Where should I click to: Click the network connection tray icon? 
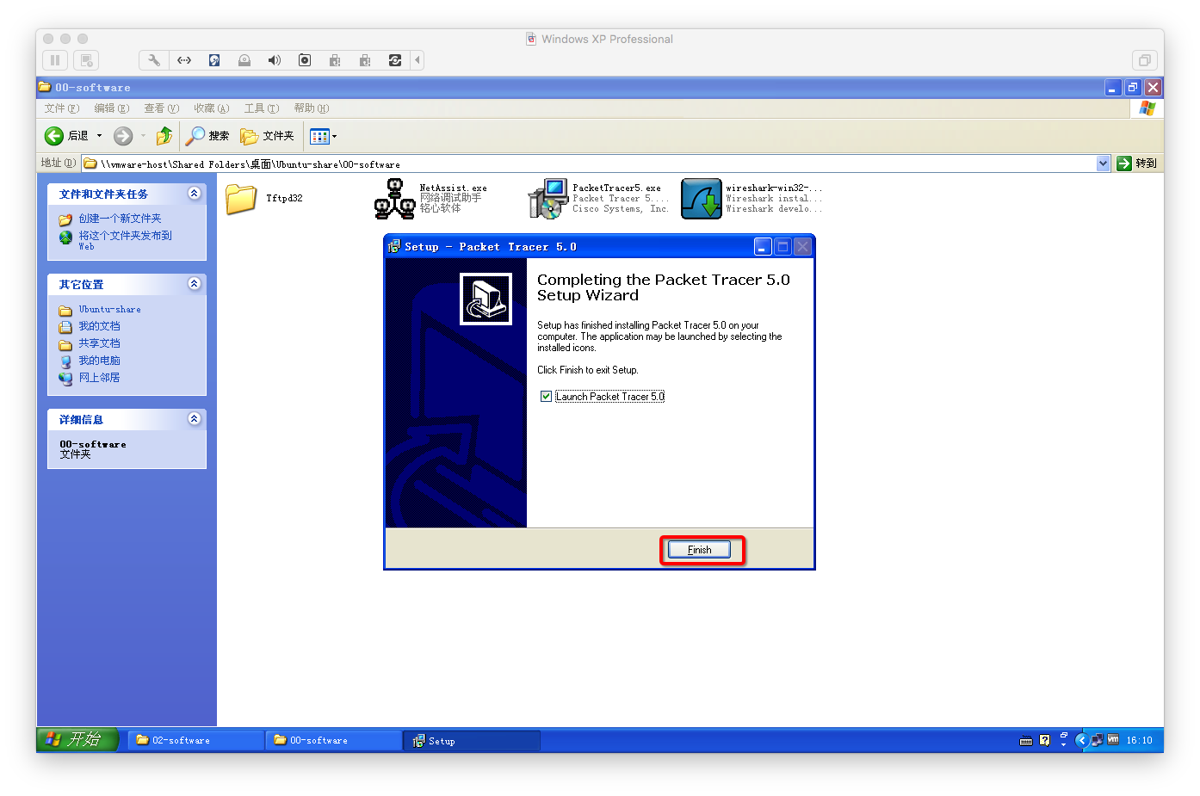coord(1097,740)
